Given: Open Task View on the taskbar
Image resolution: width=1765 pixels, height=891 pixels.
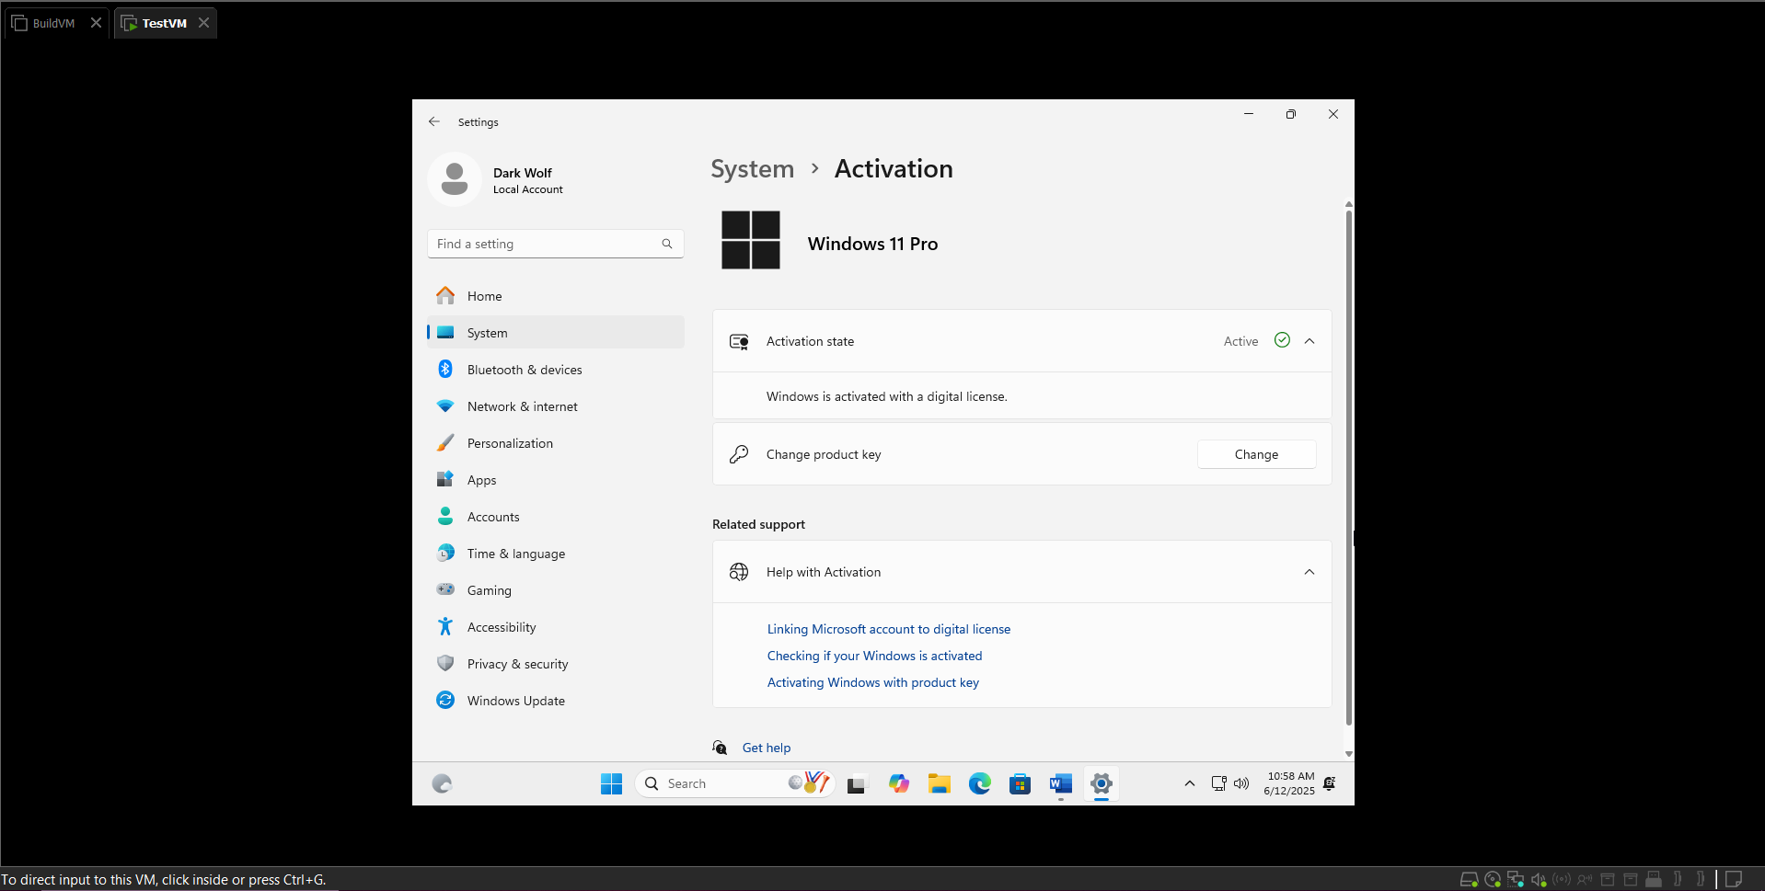Looking at the screenshot, I should (x=857, y=784).
